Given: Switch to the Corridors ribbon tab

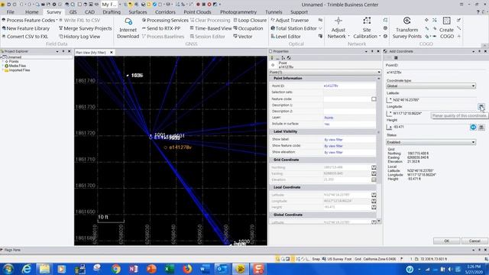Looking at the screenshot, I should 165,12.
